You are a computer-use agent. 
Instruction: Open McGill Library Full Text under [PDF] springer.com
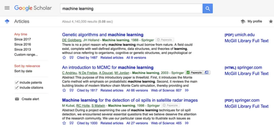[x=246, y=106]
